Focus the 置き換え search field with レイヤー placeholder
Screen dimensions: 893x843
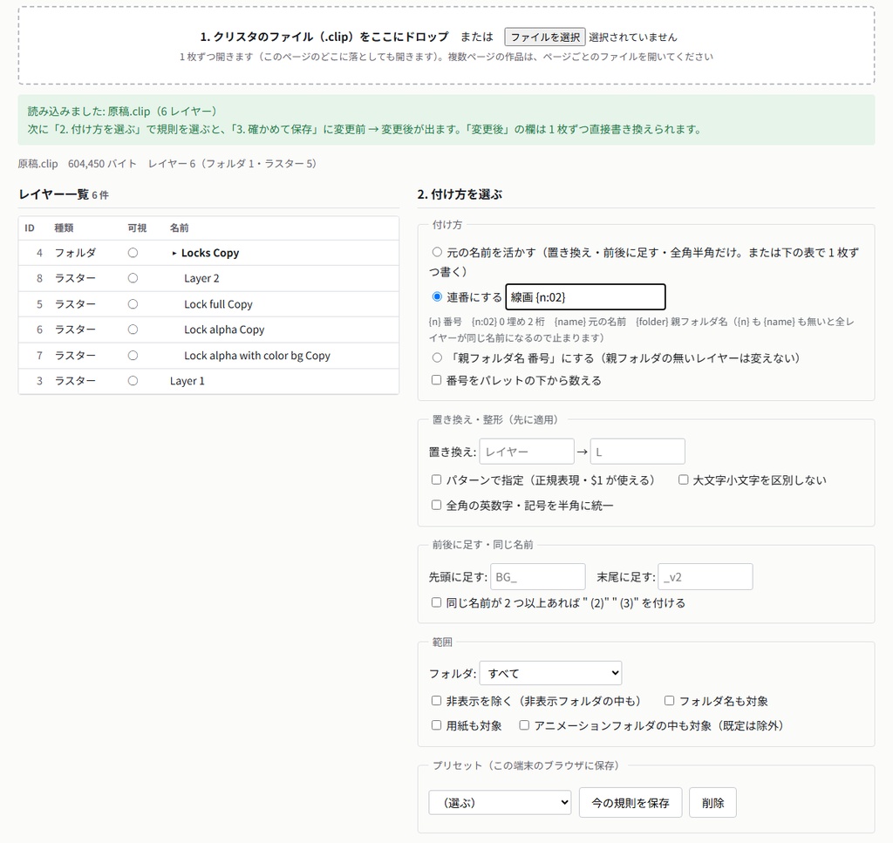coord(527,452)
